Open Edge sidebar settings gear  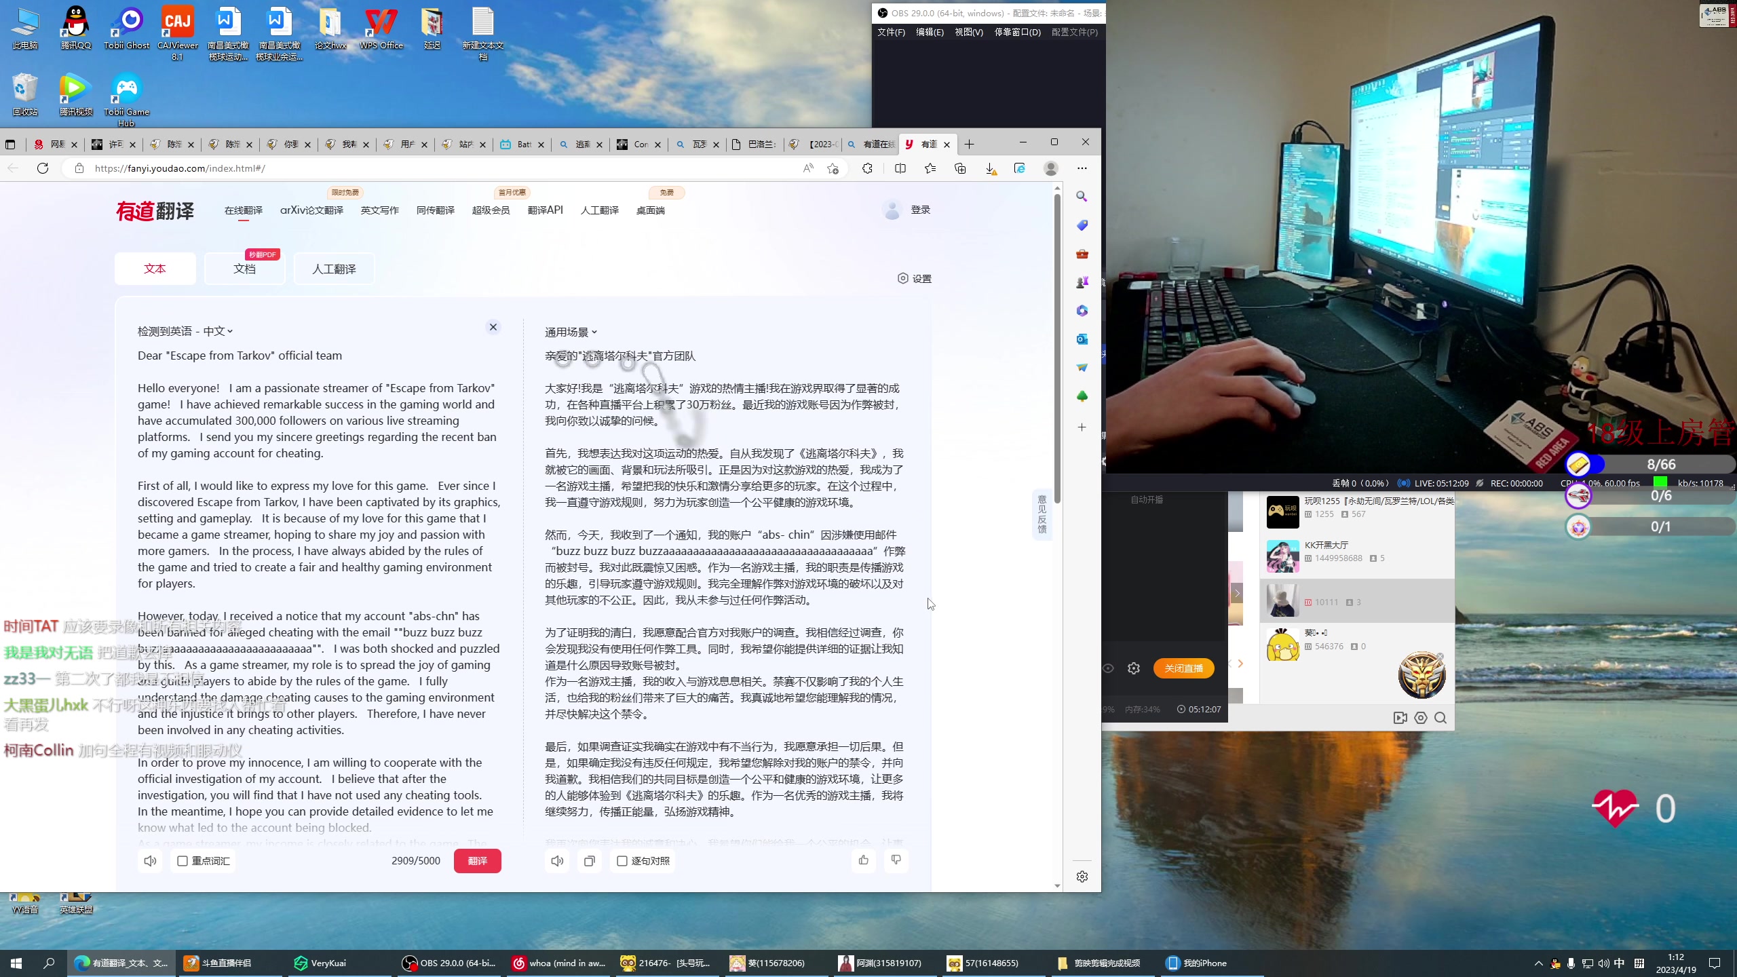point(1082,877)
